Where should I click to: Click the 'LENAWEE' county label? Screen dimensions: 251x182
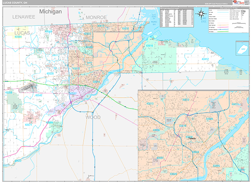[24, 17]
